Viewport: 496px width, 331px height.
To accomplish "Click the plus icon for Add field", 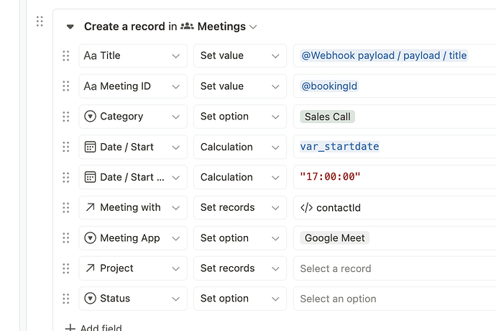I will point(70,328).
